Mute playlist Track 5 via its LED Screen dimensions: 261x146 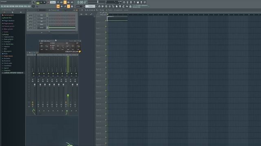point(106,44)
